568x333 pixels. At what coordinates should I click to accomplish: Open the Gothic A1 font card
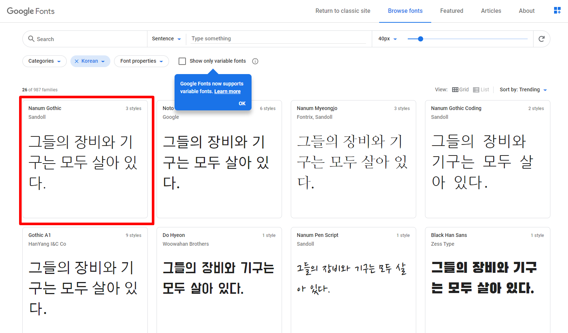pos(85,280)
